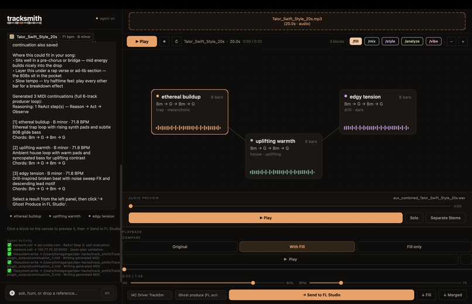This screenshot has height=304, width=472.
Task: Click the continuation_2.mid log entry
Action: tap(63, 264)
